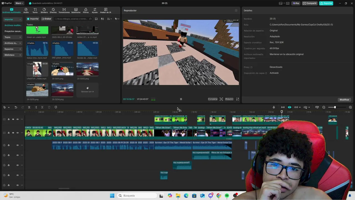Add a marker with the shield marker icon
Viewport: 355px width, 200px height.
(x=56, y=107)
